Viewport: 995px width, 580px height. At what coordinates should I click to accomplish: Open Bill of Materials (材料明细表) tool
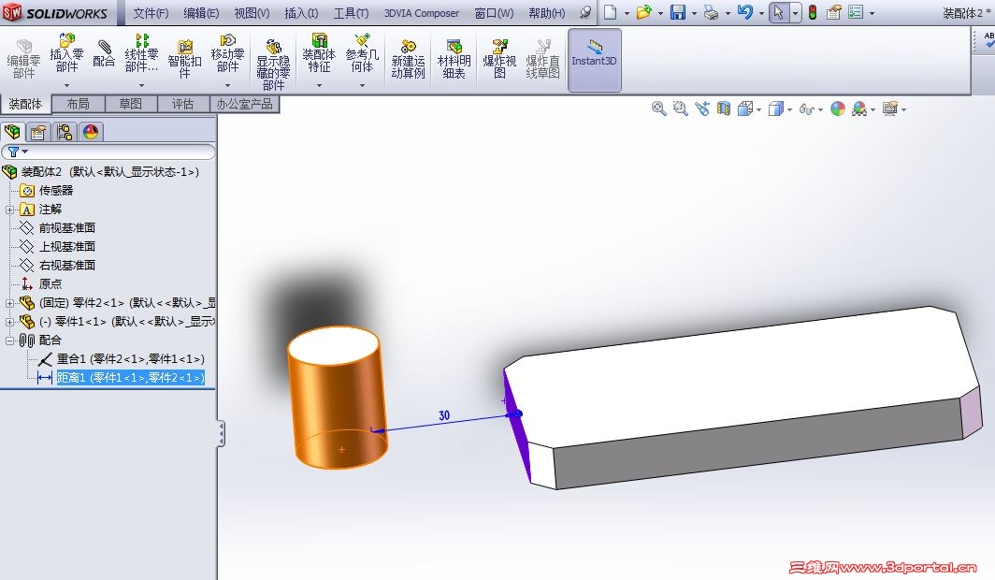[454, 59]
